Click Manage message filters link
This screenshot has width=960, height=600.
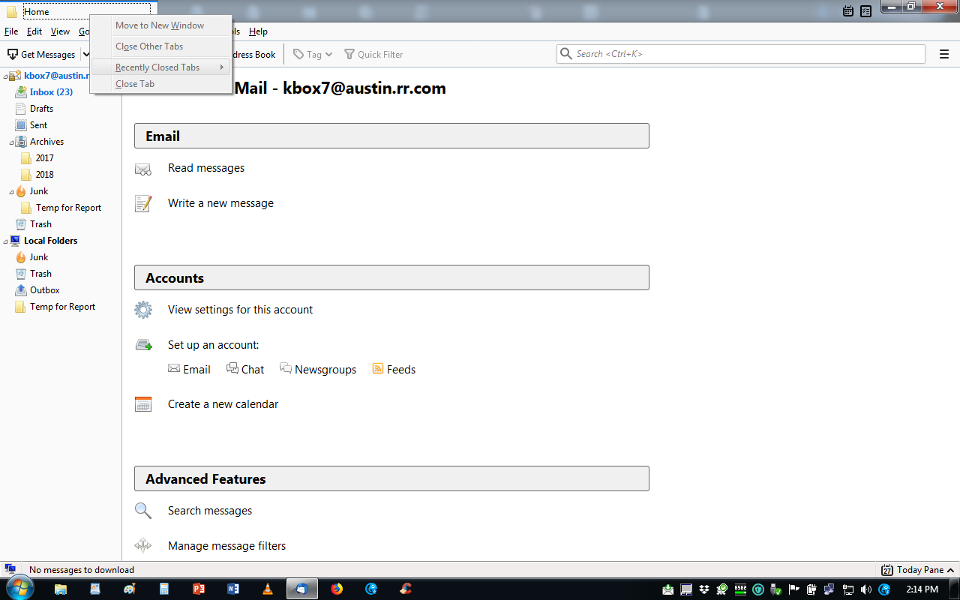coord(226,546)
